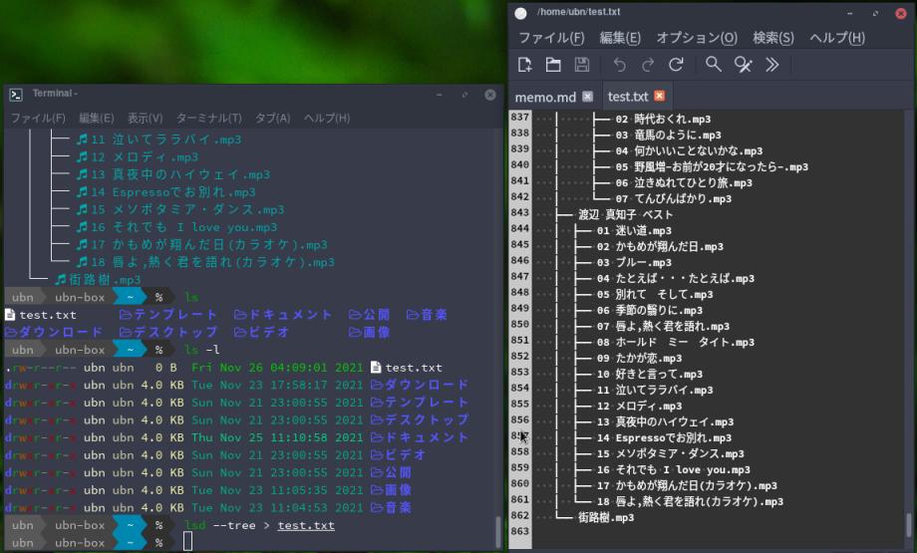
Task: Click the save floppy disk icon
Action: [582, 65]
